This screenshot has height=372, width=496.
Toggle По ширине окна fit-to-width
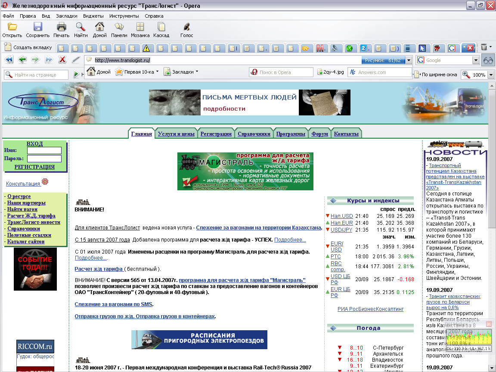coord(436,74)
